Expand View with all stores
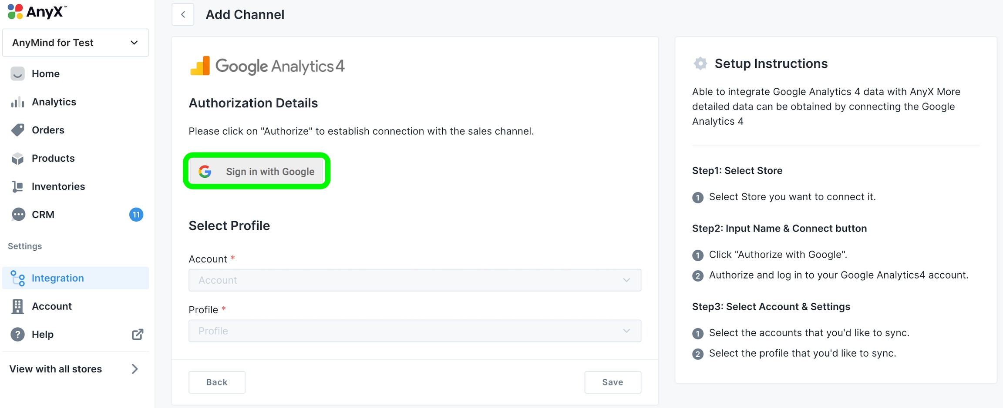 click(74, 369)
